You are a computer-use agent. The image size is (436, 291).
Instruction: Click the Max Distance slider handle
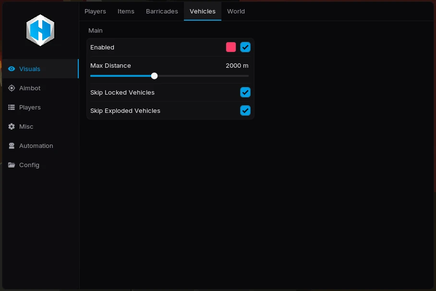(x=154, y=76)
